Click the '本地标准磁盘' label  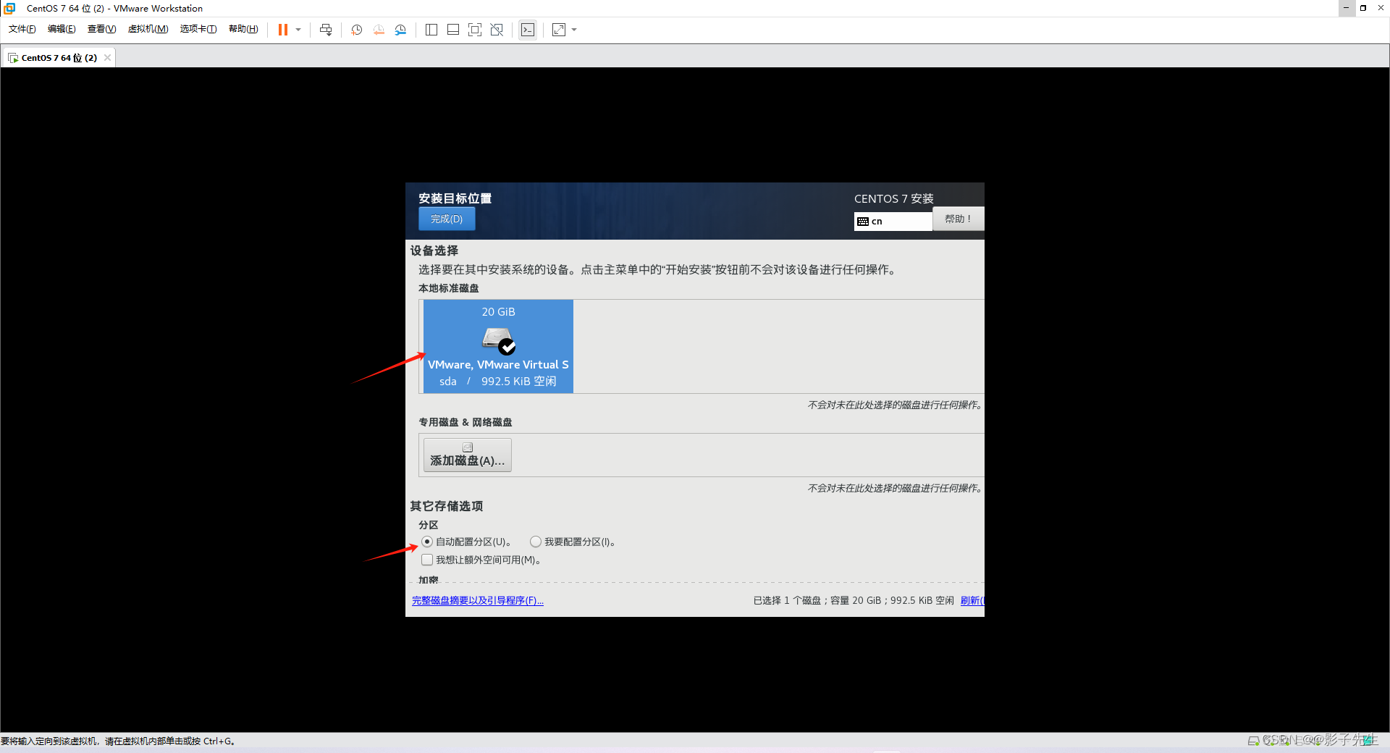(449, 288)
